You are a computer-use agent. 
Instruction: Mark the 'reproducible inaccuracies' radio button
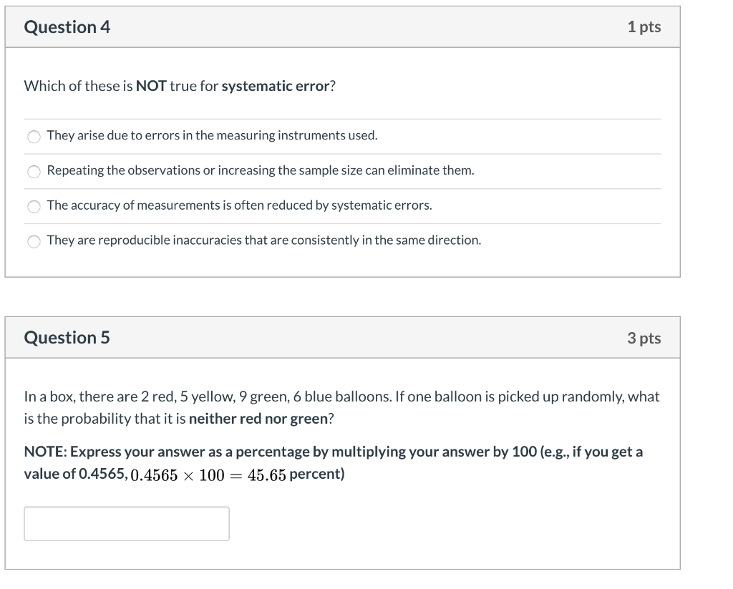(x=34, y=241)
